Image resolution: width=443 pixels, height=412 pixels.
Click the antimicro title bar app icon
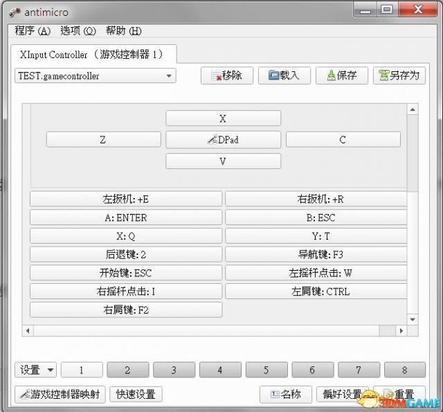click(x=15, y=12)
